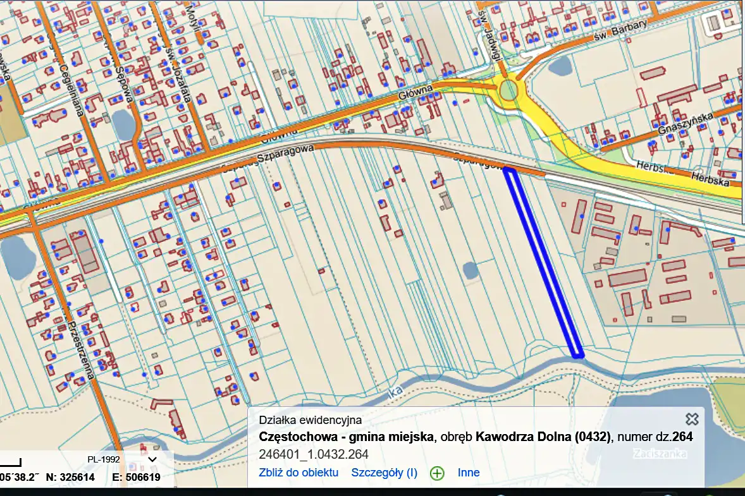745x496 pixels.
Task: Click the Gnaszyńska street label
Action: 693,126
